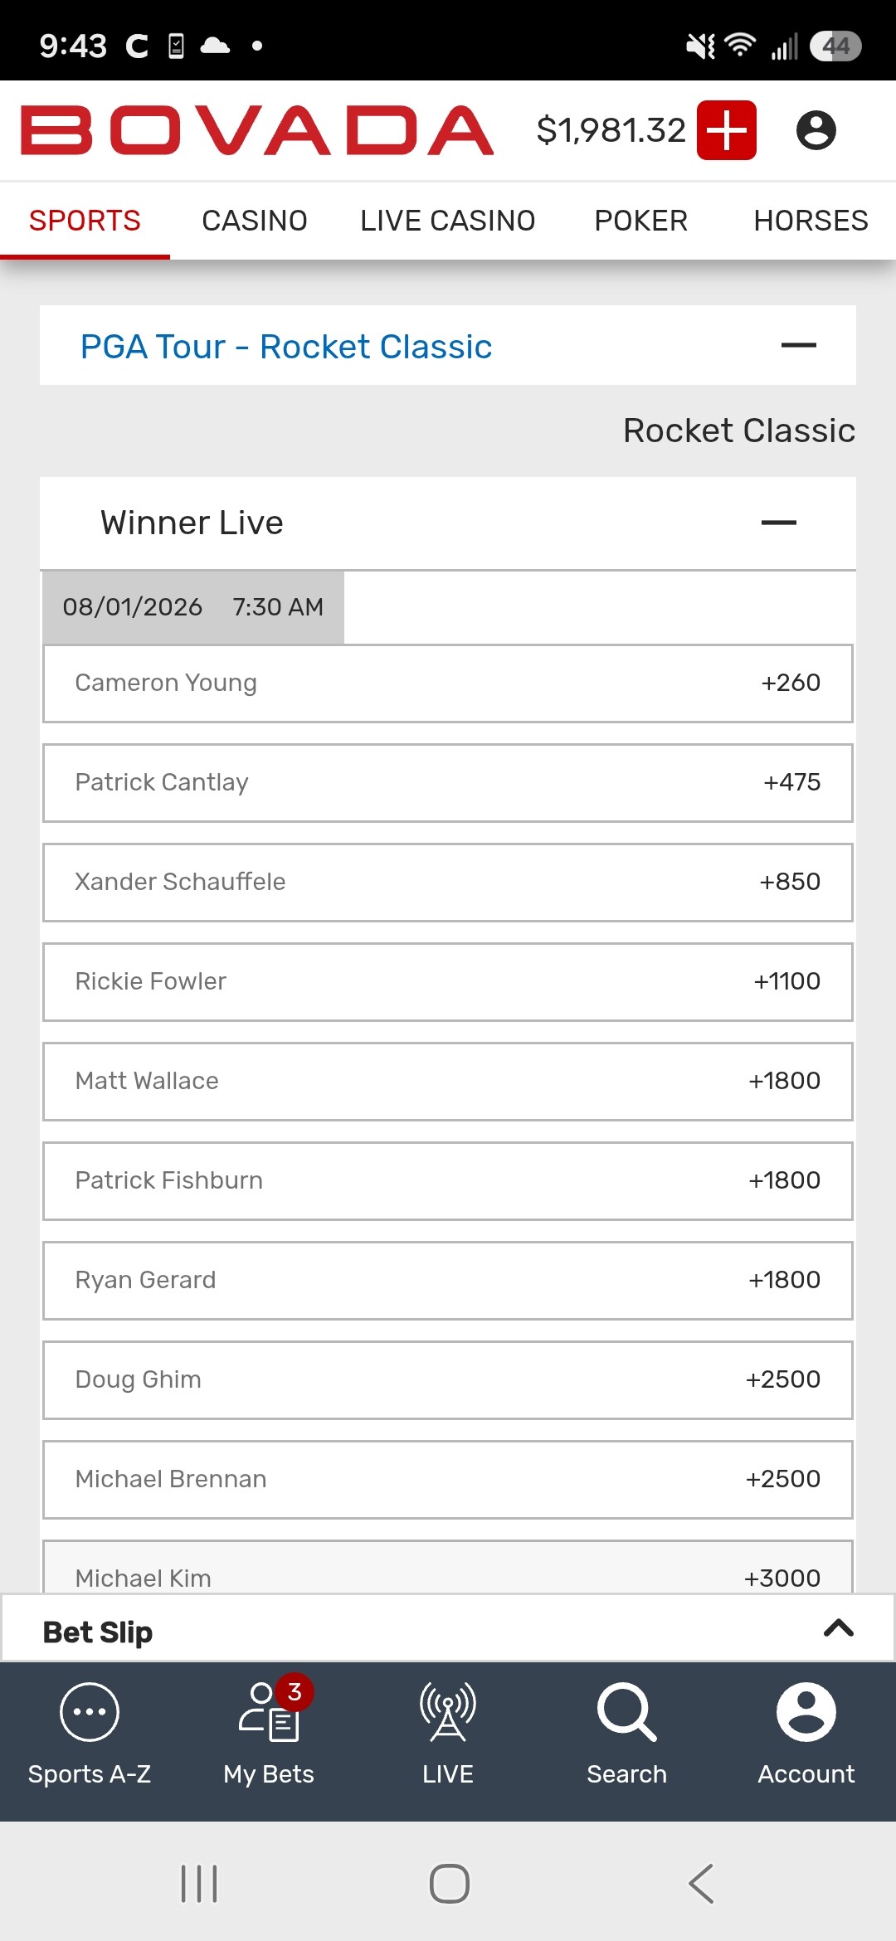This screenshot has width=896, height=1941.
Task: Go to the HORSES tab
Action: tap(811, 221)
